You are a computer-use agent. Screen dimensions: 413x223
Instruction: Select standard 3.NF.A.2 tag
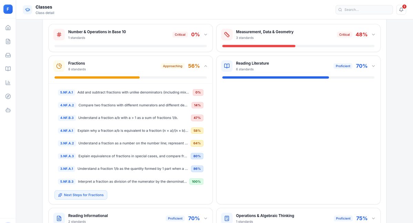coord(67,143)
